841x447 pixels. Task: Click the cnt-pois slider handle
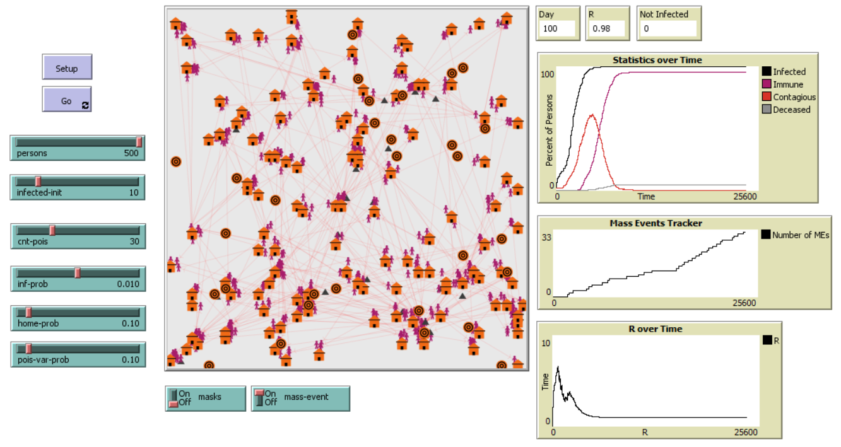[52, 230]
